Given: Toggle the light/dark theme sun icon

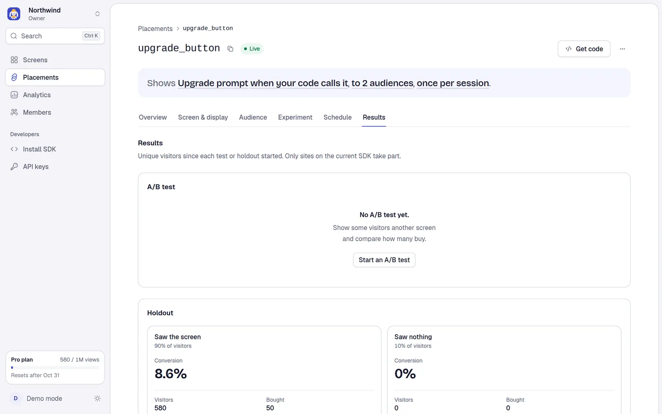Looking at the screenshot, I should click(97, 398).
